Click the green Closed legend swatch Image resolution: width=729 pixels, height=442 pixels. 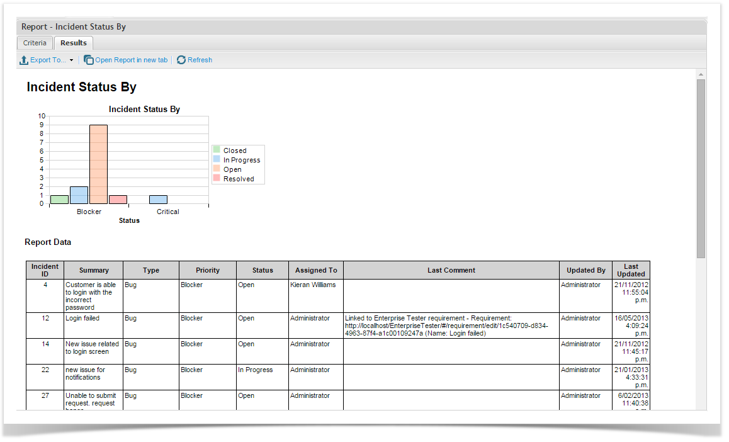click(x=217, y=150)
